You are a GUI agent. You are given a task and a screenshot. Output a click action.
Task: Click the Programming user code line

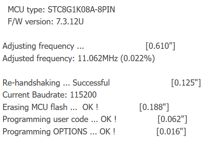click(60, 119)
